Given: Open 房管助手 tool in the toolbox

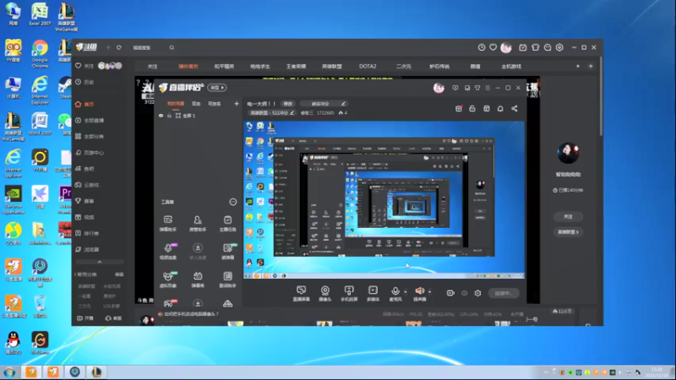Looking at the screenshot, I should pos(198,224).
